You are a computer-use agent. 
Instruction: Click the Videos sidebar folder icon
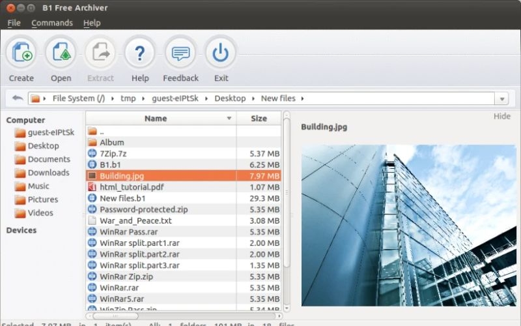pyautogui.click(x=20, y=213)
